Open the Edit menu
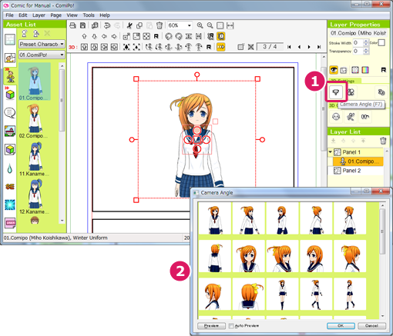 tap(23, 15)
